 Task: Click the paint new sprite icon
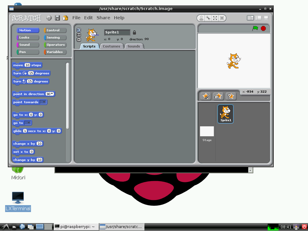pos(206,96)
